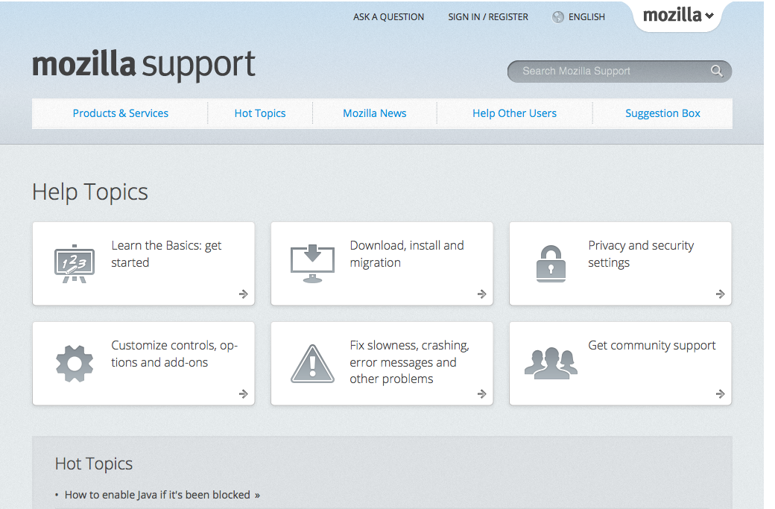The image size is (775, 509).
Task: Click arrow on Learn the Basics card
Action: click(243, 294)
